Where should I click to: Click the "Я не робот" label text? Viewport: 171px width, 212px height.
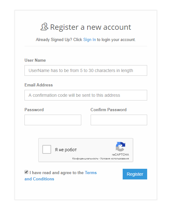click(x=66, y=150)
